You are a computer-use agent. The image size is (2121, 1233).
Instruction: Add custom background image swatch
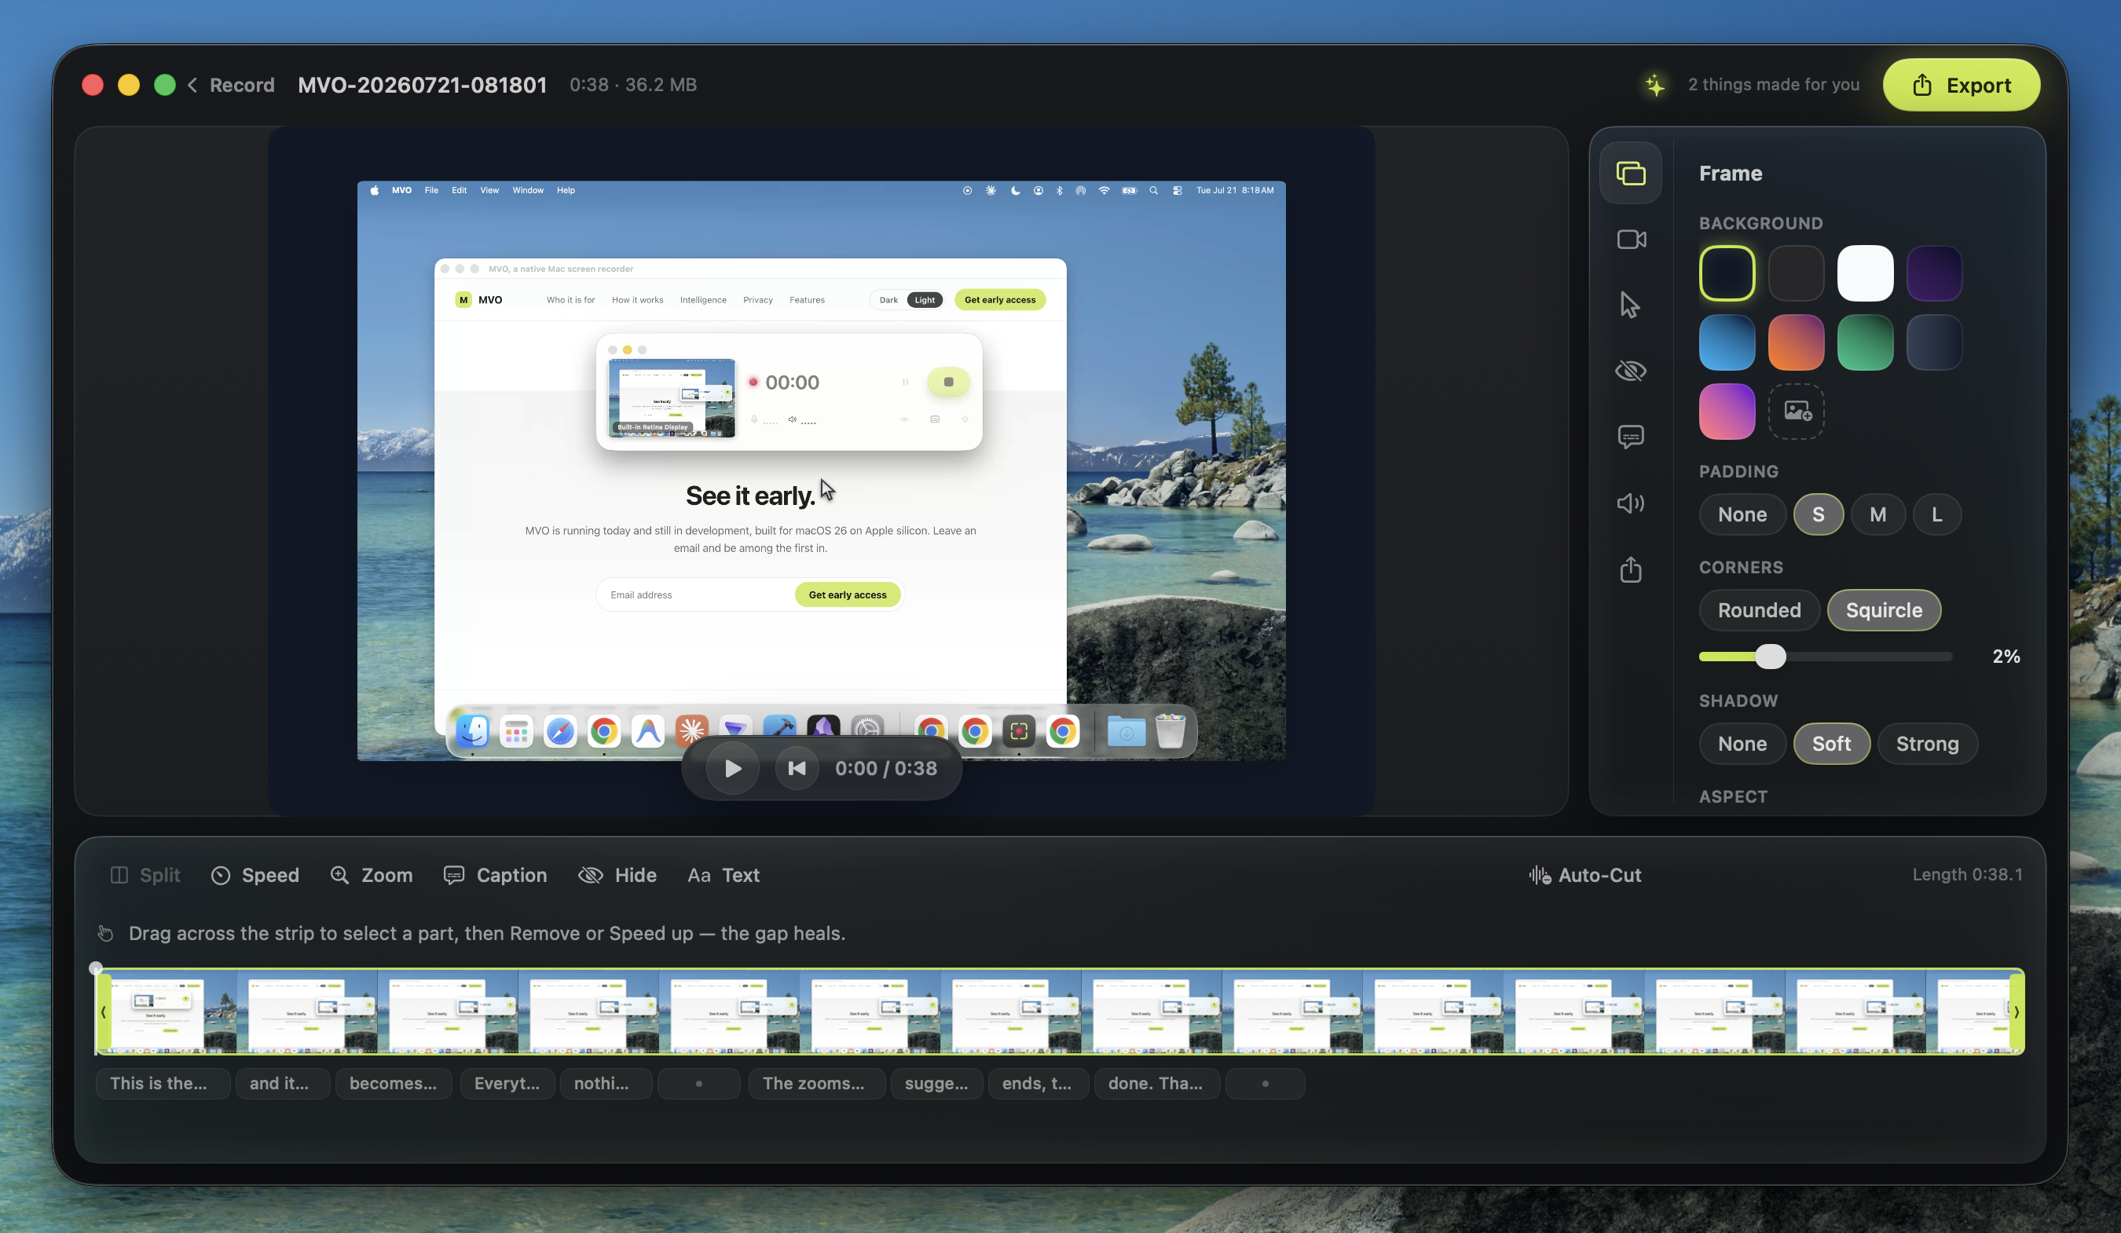click(1796, 412)
